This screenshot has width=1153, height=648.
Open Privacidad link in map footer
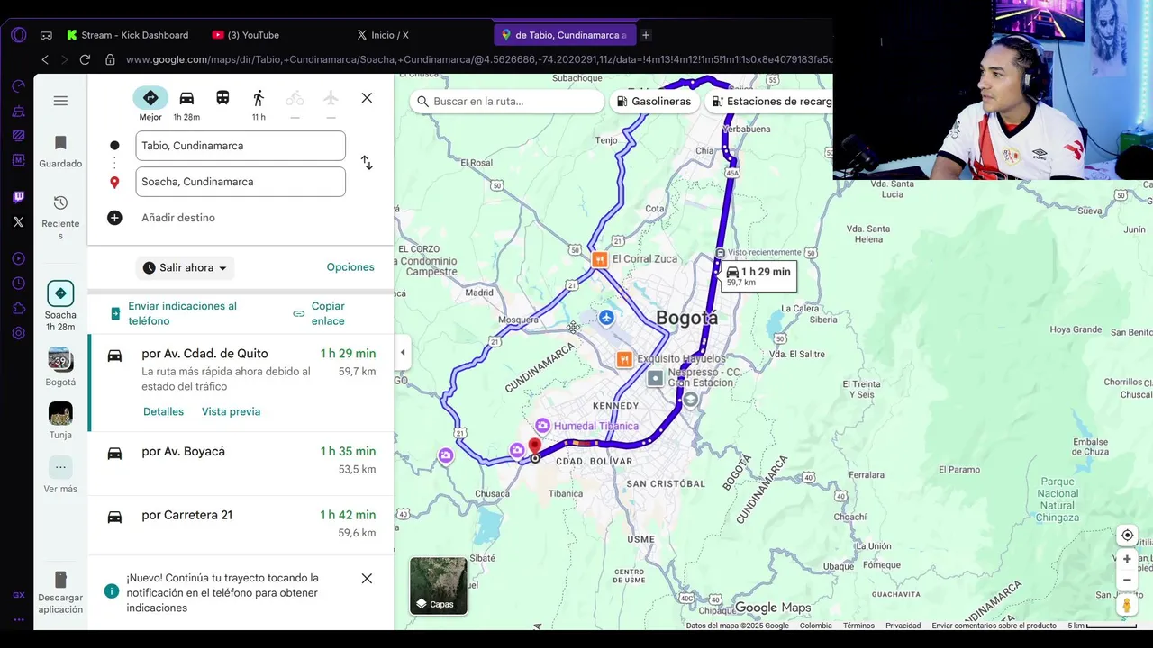tap(903, 625)
